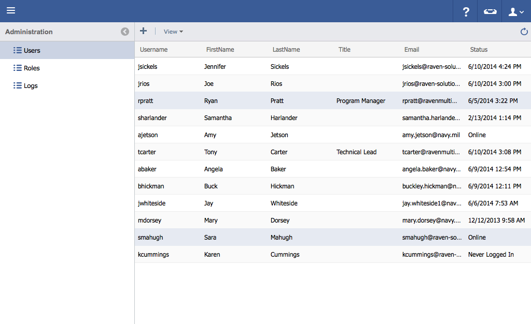The width and height of the screenshot is (531, 324).
Task: Click the phone support icon
Action: (x=490, y=11)
